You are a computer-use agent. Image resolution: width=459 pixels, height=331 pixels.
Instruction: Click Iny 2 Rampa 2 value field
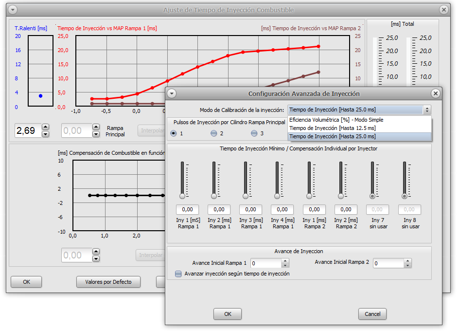(346, 210)
